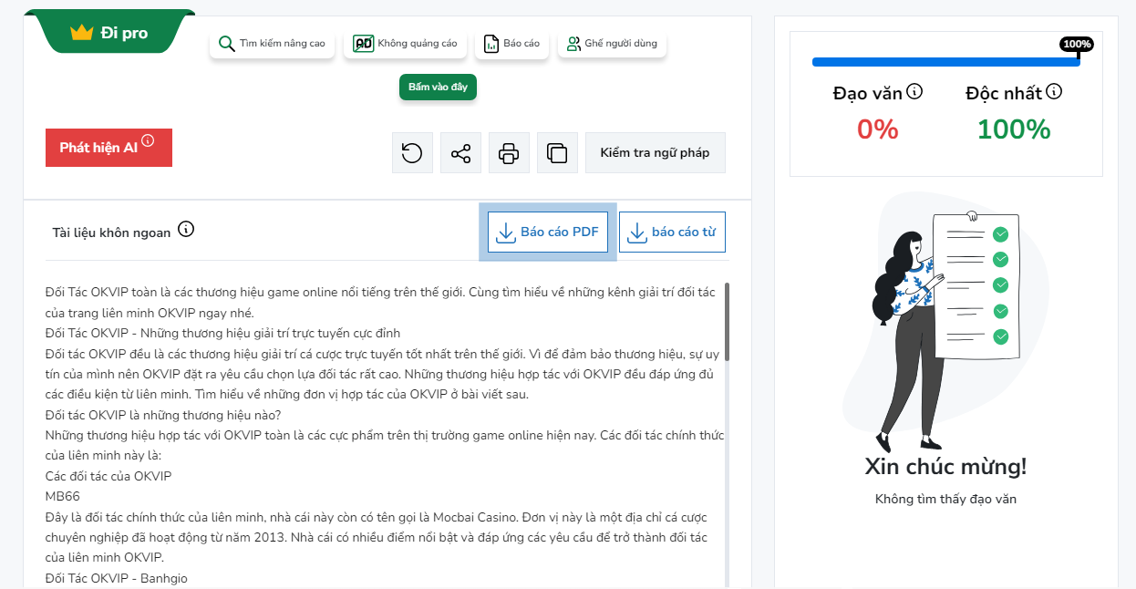Click info icon on Phát hiện AI
The image size is (1136, 589).
(x=148, y=140)
